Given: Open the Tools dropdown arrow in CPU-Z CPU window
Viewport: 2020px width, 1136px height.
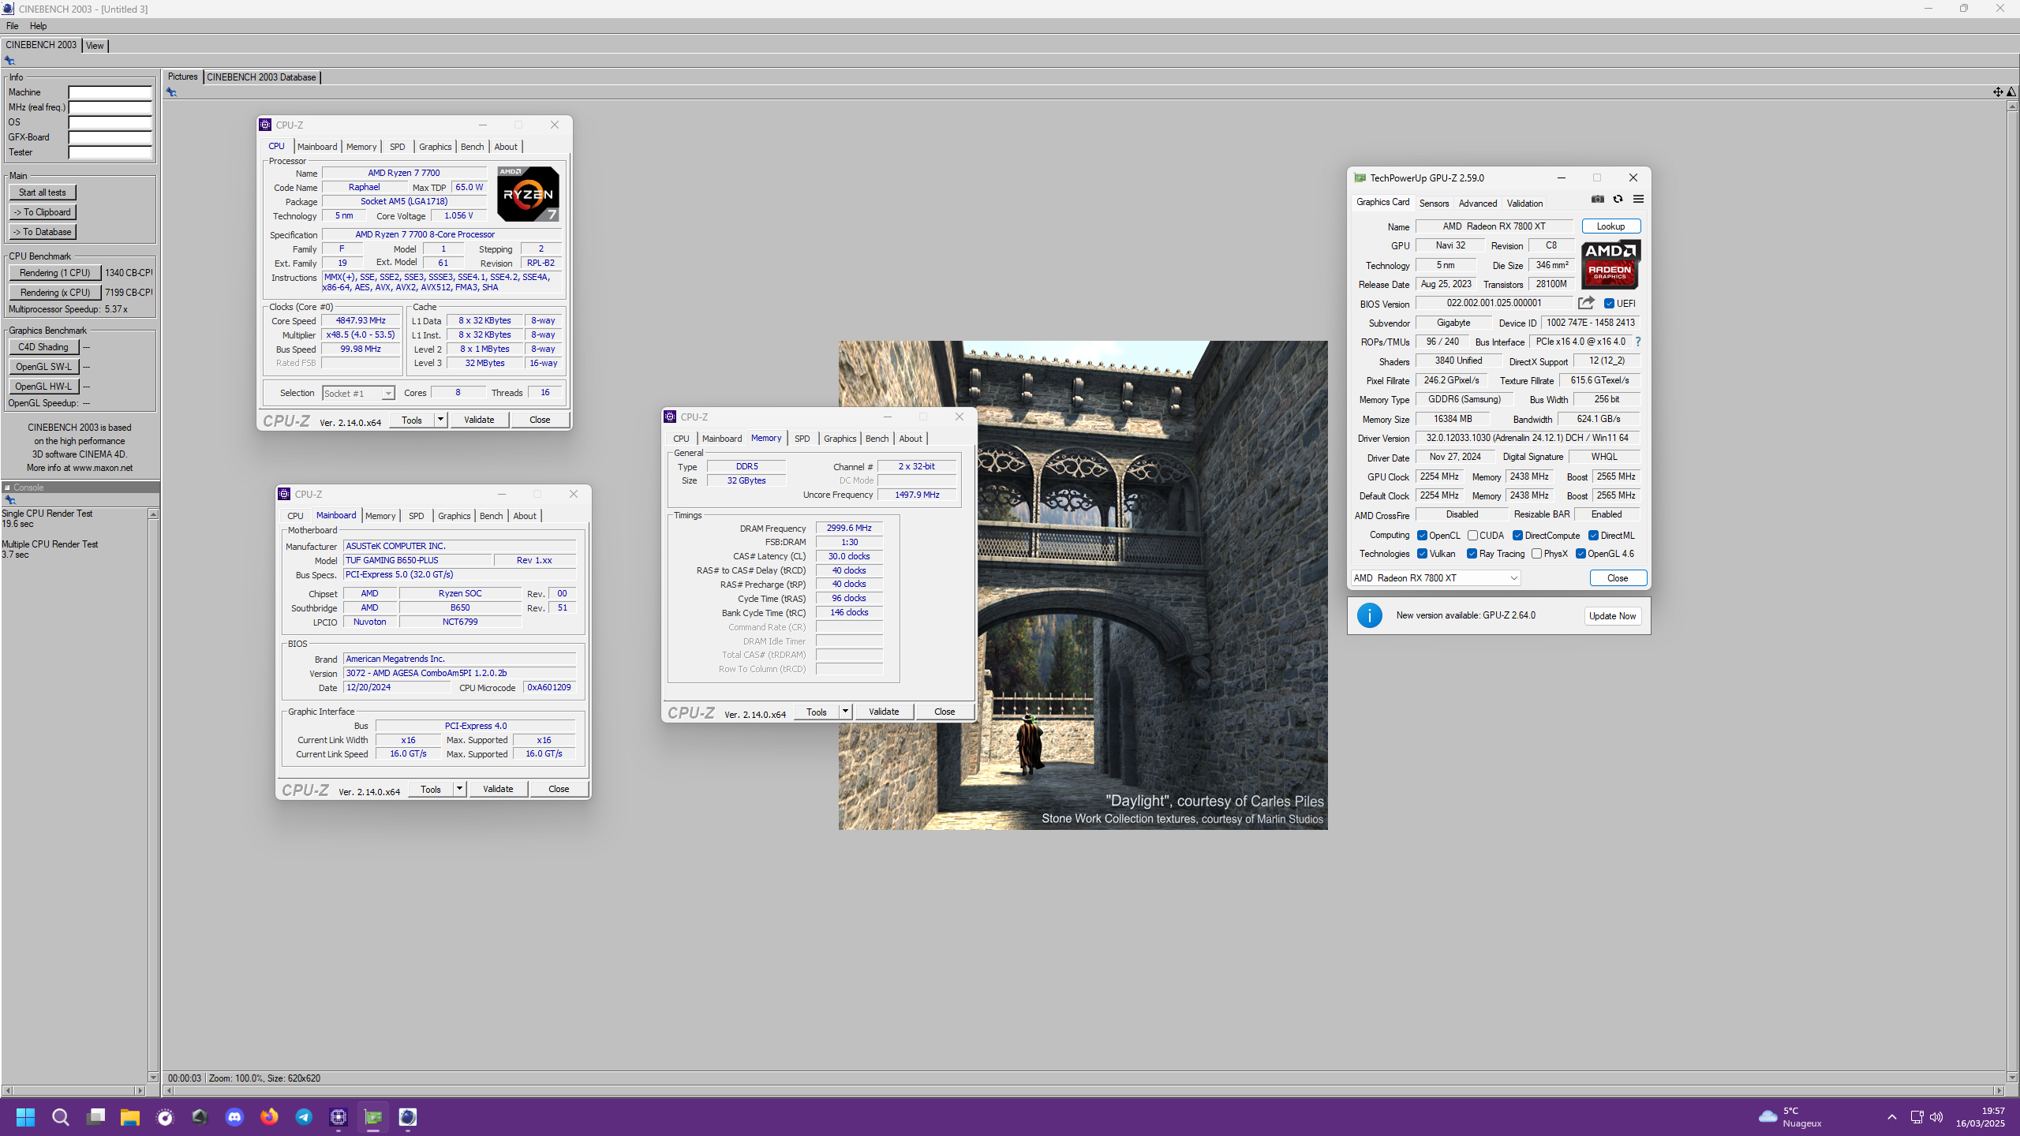Looking at the screenshot, I should [x=440, y=420].
